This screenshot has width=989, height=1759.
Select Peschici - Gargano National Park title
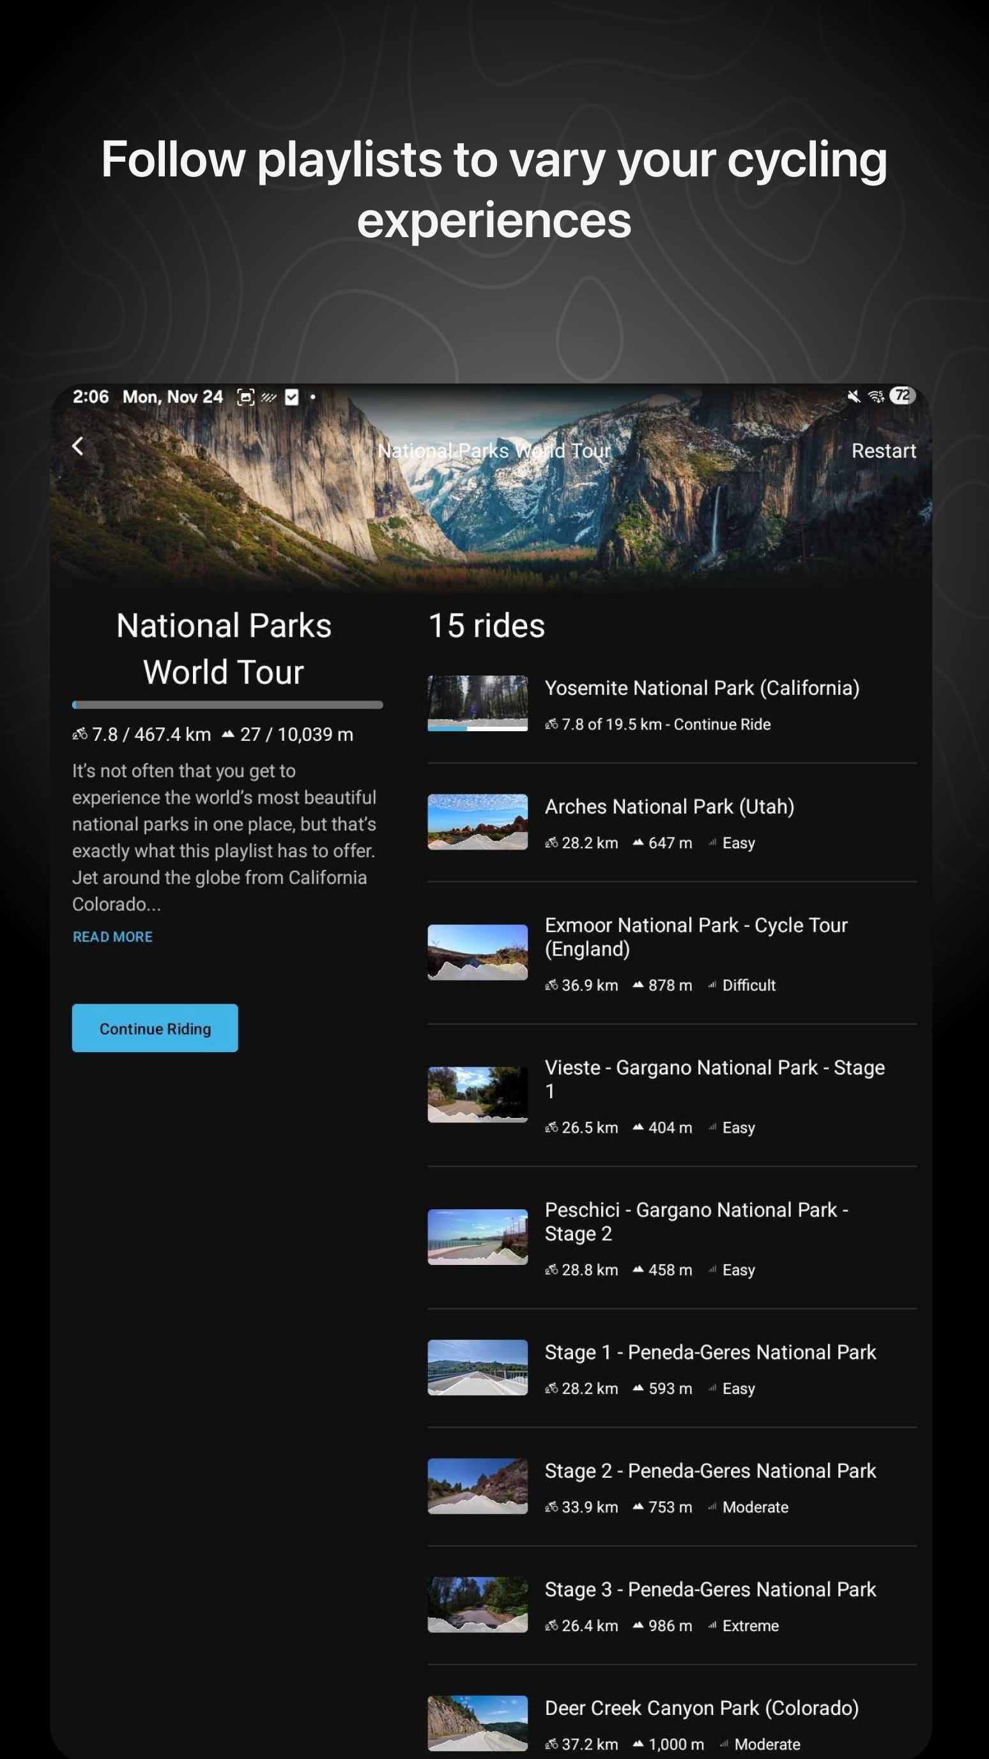pyautogui.click(x=696, y=1221)
